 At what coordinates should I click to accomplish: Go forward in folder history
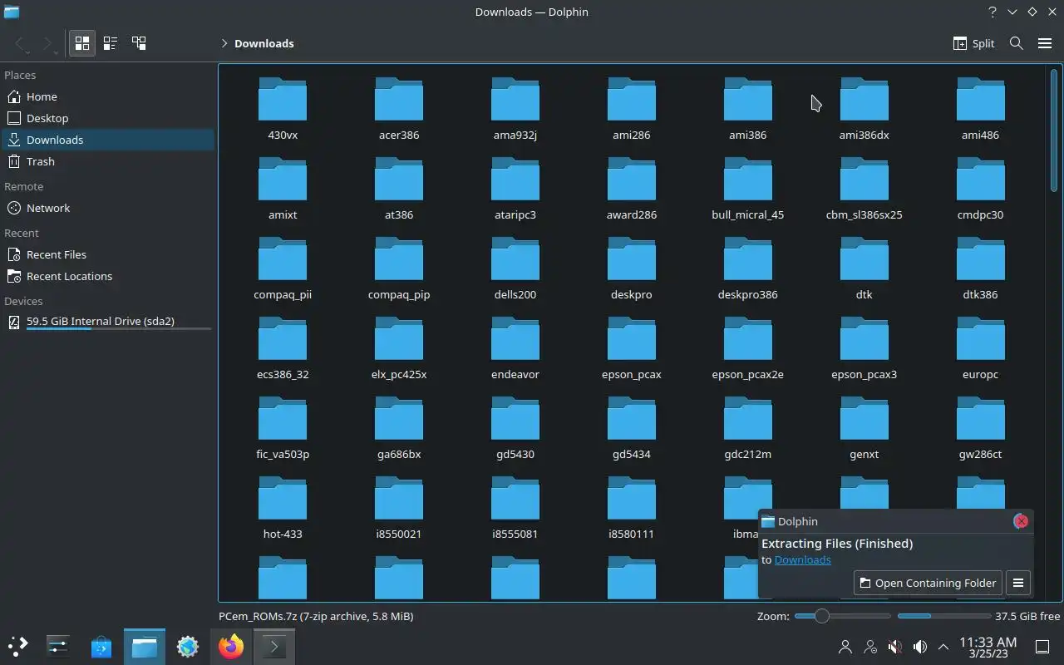click(x=48, y=43)
